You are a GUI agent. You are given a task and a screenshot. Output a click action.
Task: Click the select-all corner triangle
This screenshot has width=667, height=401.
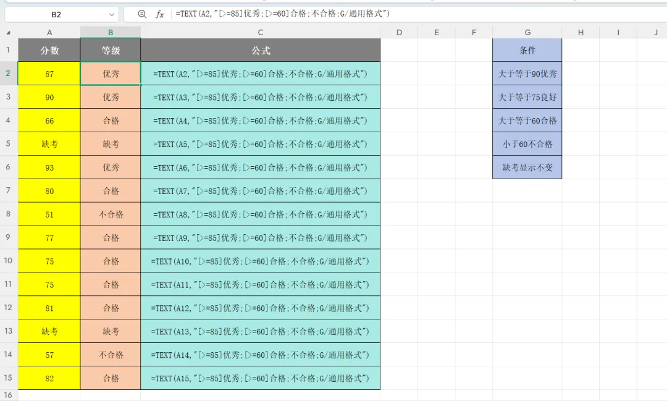(x=9, y=32)
